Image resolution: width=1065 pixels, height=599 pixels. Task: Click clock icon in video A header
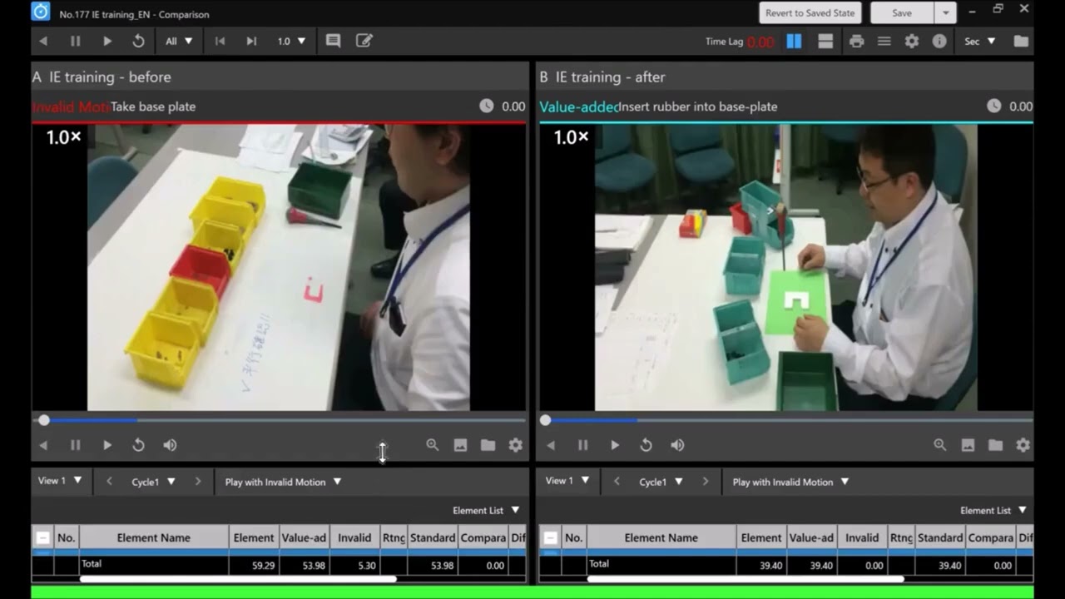(487, 106)
